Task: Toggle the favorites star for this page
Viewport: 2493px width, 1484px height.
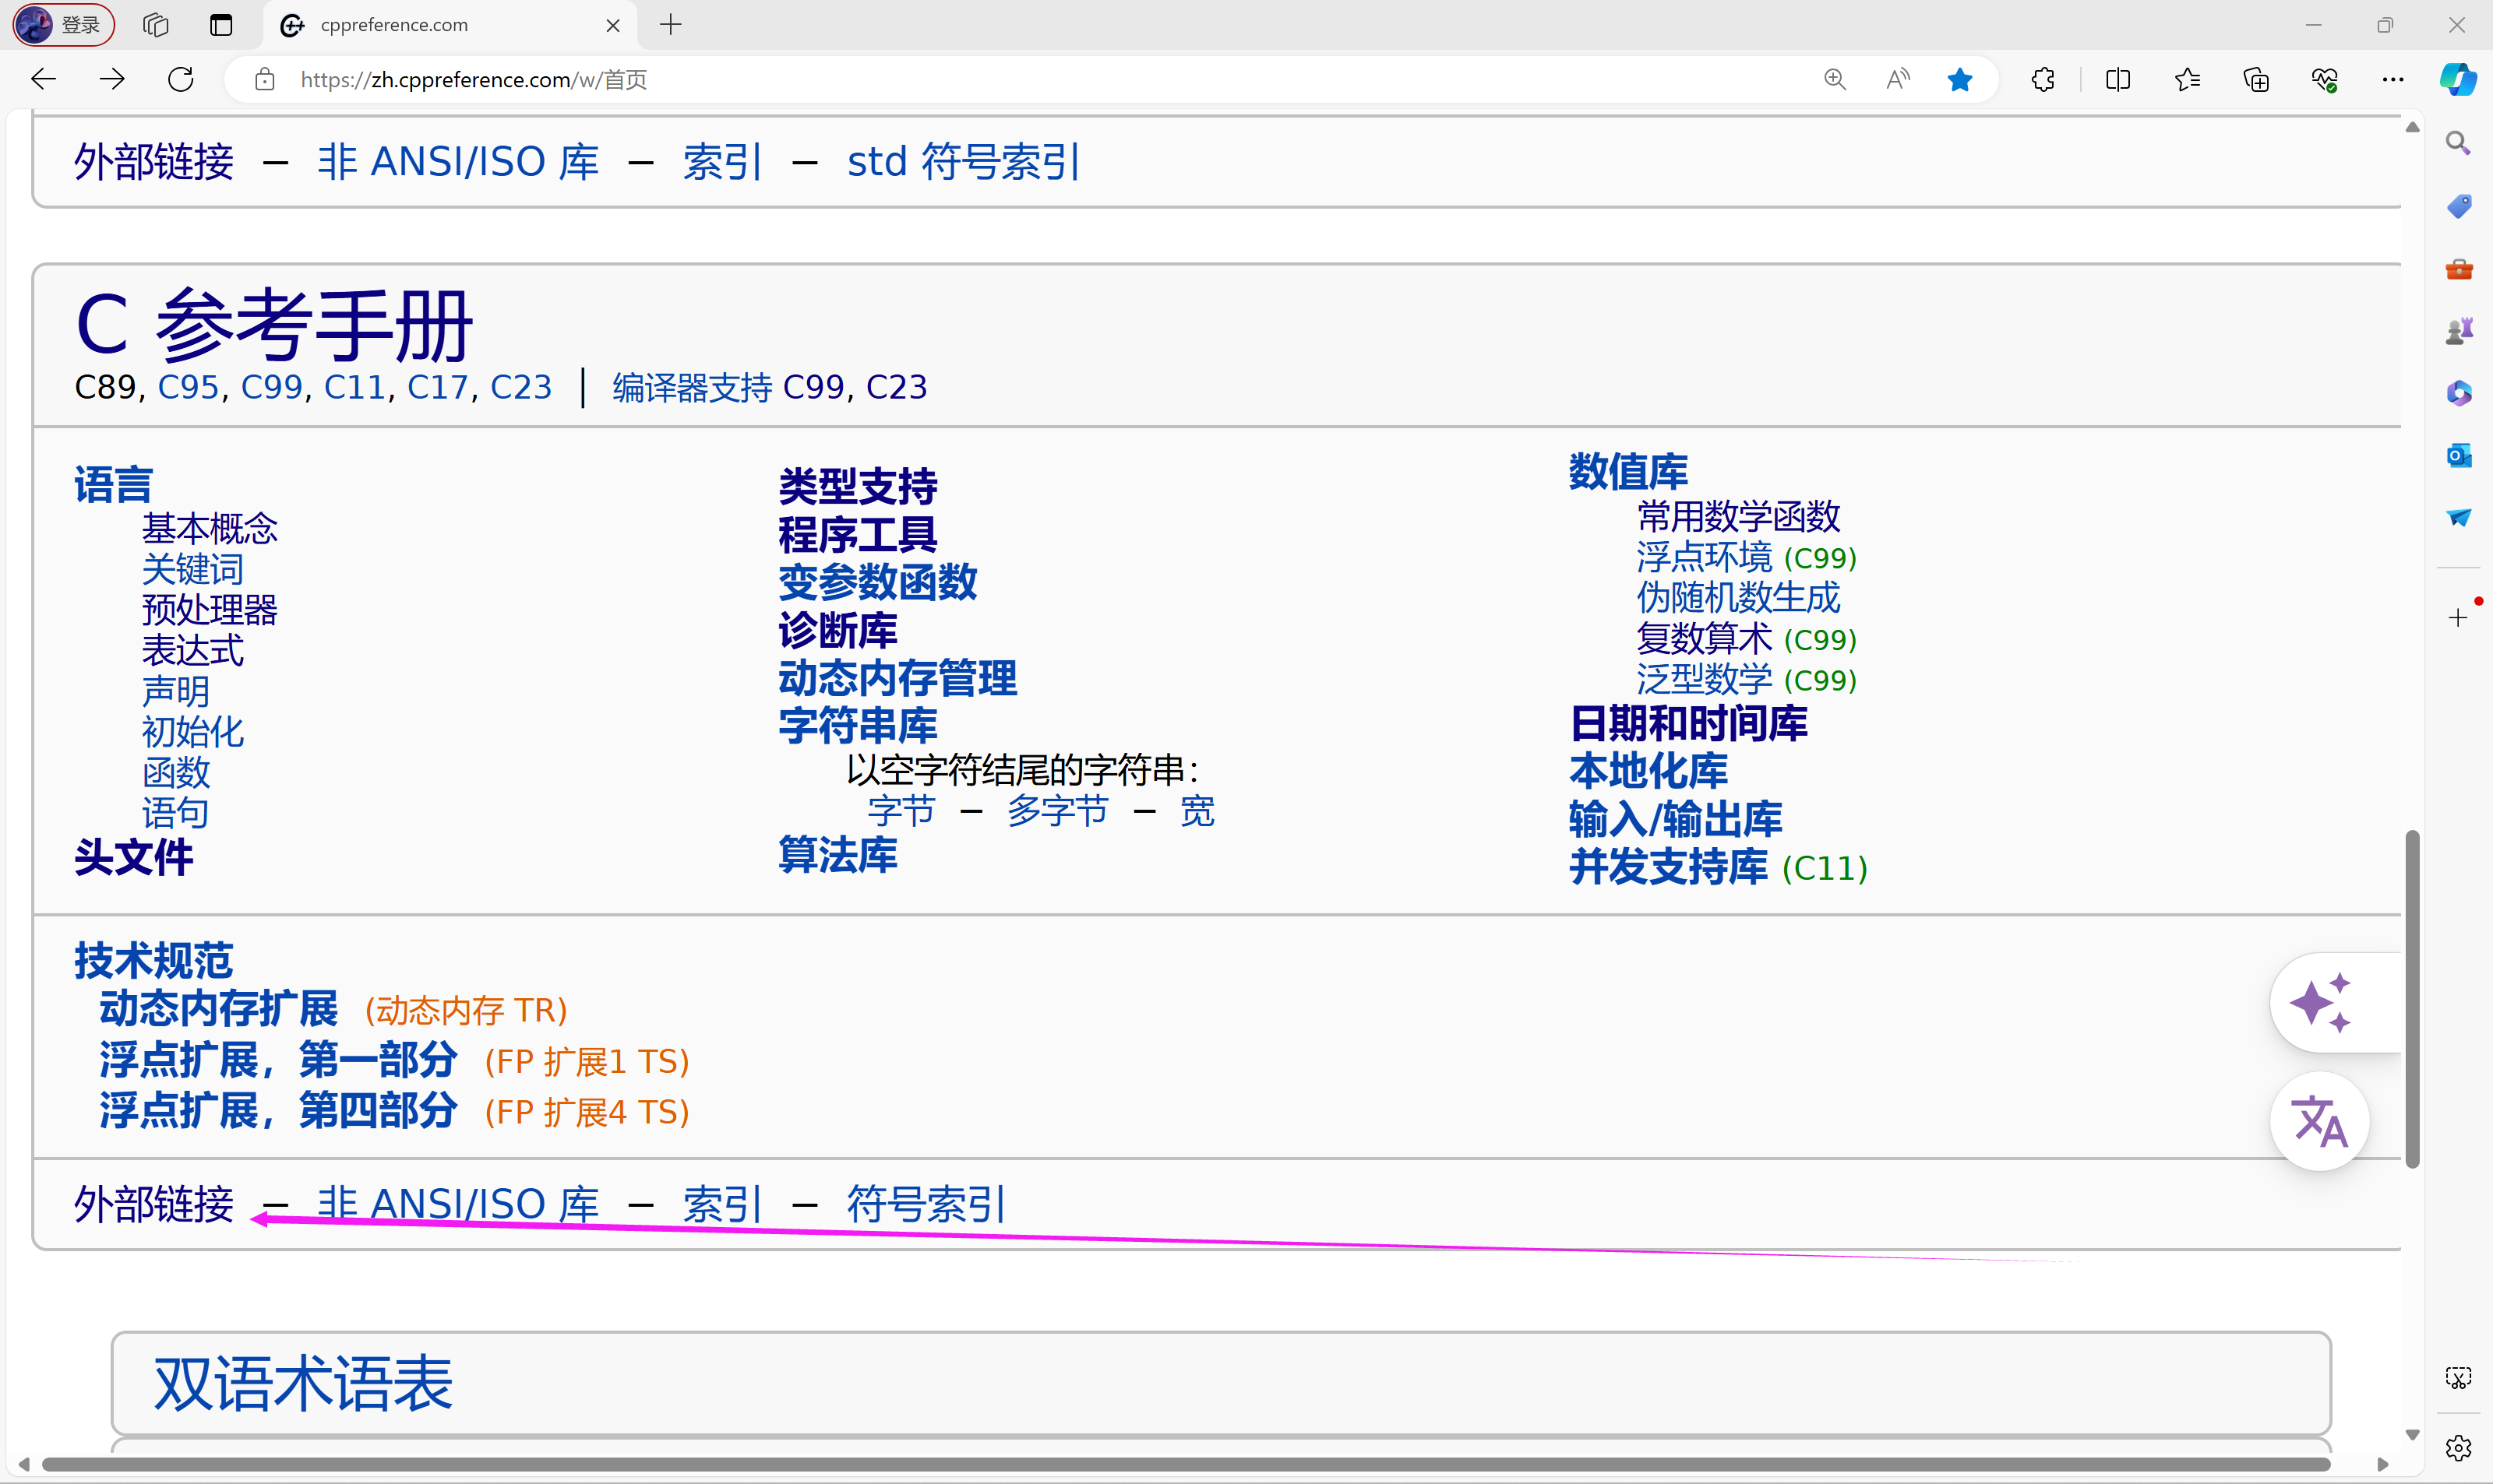Action: [1960, 79]
